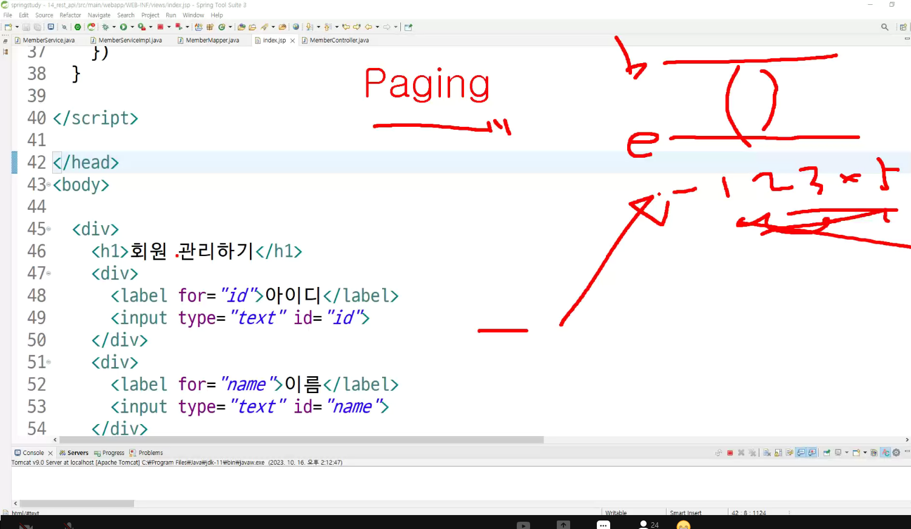Click the Relaunch icon with red badge

[91, 27]
